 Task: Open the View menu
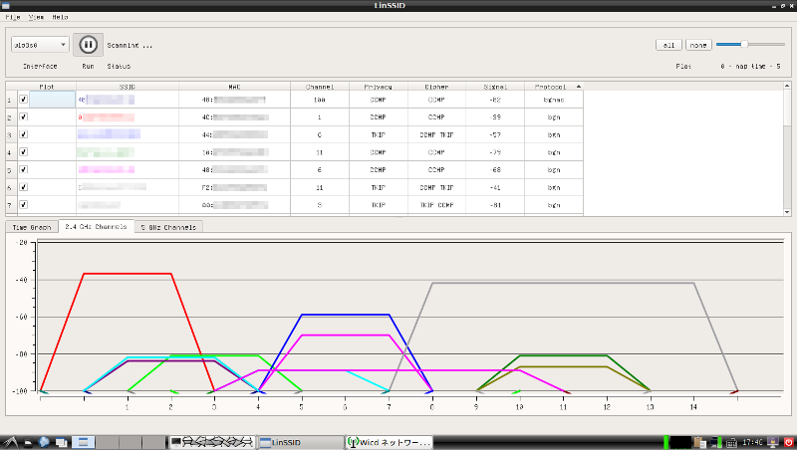tap(36, 17)
